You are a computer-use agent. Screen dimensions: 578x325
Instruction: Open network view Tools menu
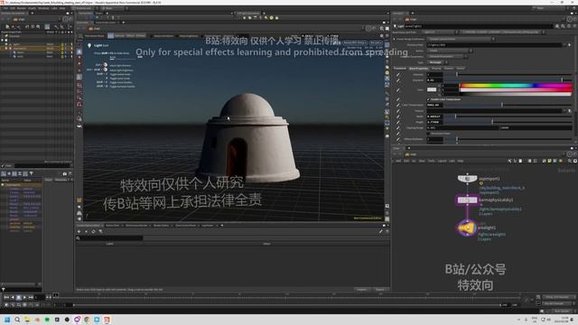pyautogui.click(x=431, y=161)
